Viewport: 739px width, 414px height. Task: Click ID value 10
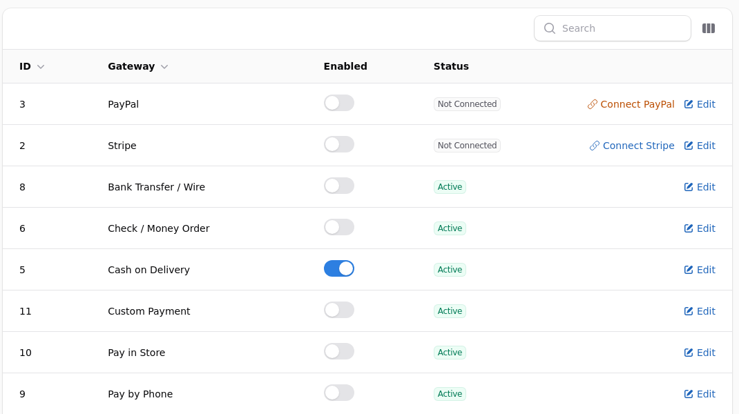26,353
